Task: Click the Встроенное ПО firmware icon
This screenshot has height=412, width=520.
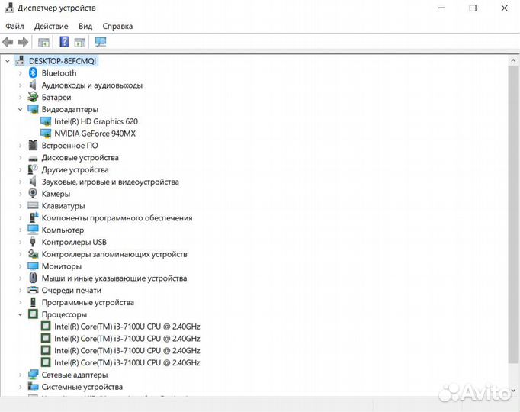Action: (33, 145)
